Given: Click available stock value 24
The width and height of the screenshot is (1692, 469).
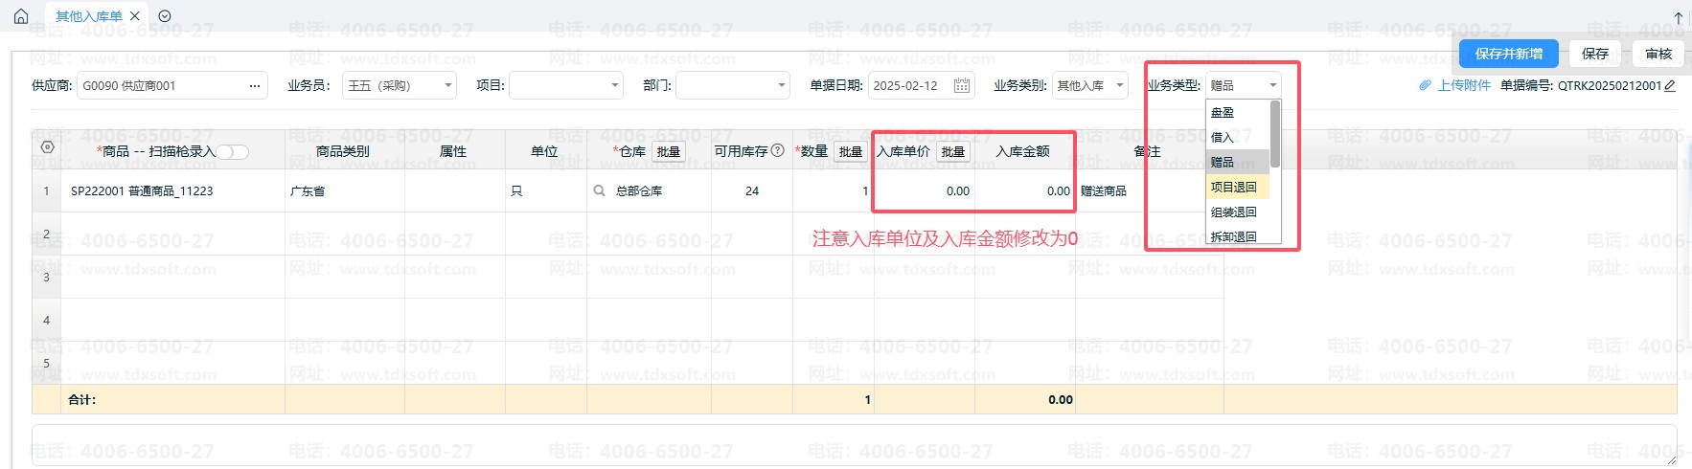Looking at the screenshot, I should click(x=752, y=190).
